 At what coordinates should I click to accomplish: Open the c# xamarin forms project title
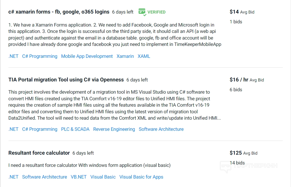coord(59,12)
